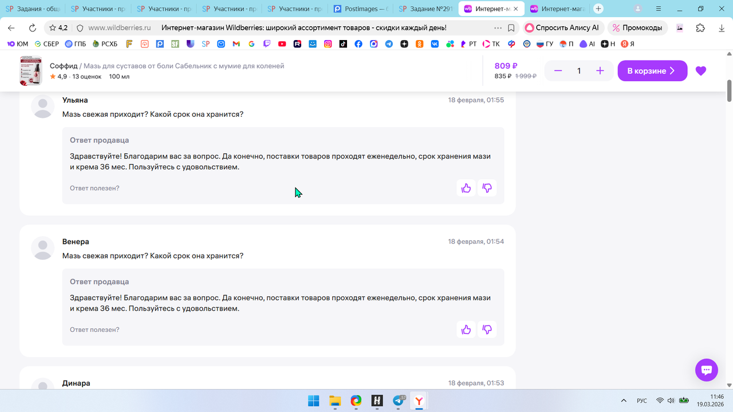Viewport: 733px width, 412px height.
Task: Open a new browser tab
Action: point(598,9)
